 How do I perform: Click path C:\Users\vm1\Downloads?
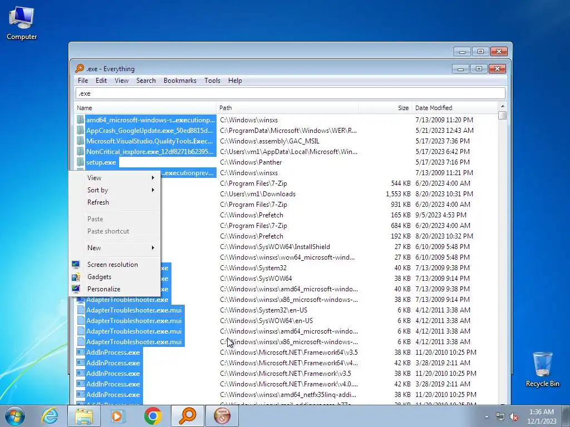pyautogui.click(x=258, y=194)
